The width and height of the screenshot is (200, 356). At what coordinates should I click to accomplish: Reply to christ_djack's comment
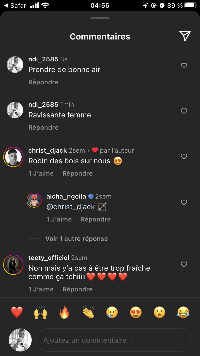coord(77,173)
